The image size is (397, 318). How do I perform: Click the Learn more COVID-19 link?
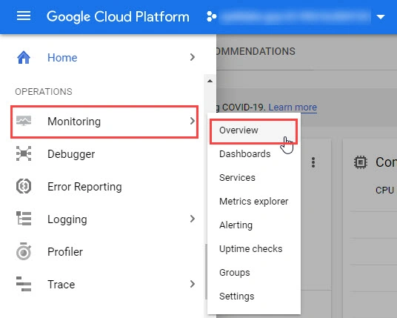pyautogui.click(x=293, y=107)
